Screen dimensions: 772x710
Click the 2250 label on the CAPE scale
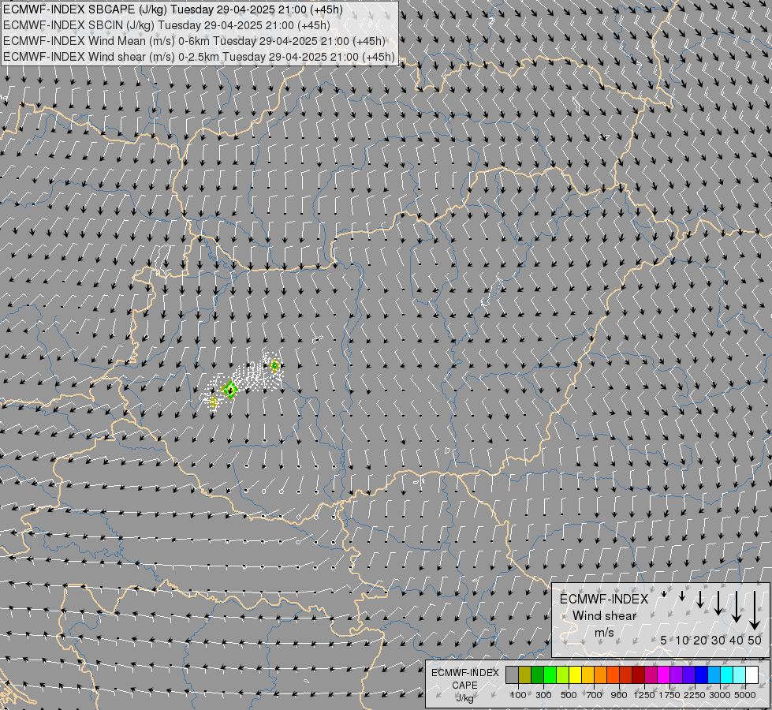pyautogui.click(x=695, y=695)
